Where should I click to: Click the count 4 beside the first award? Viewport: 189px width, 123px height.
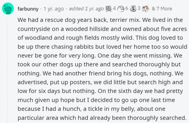click(114, 8)
